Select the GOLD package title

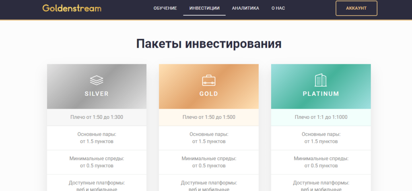point(208,94)
